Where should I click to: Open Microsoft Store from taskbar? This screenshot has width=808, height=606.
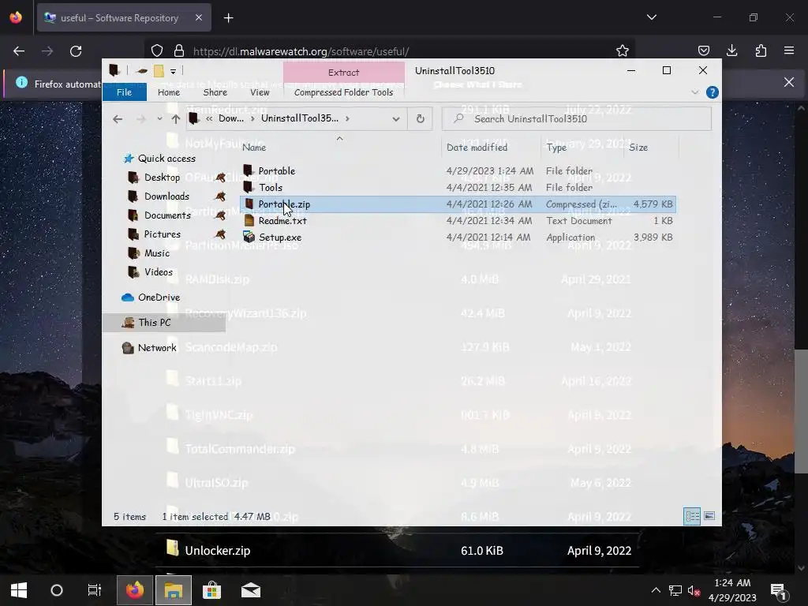(x=211, y=590)
